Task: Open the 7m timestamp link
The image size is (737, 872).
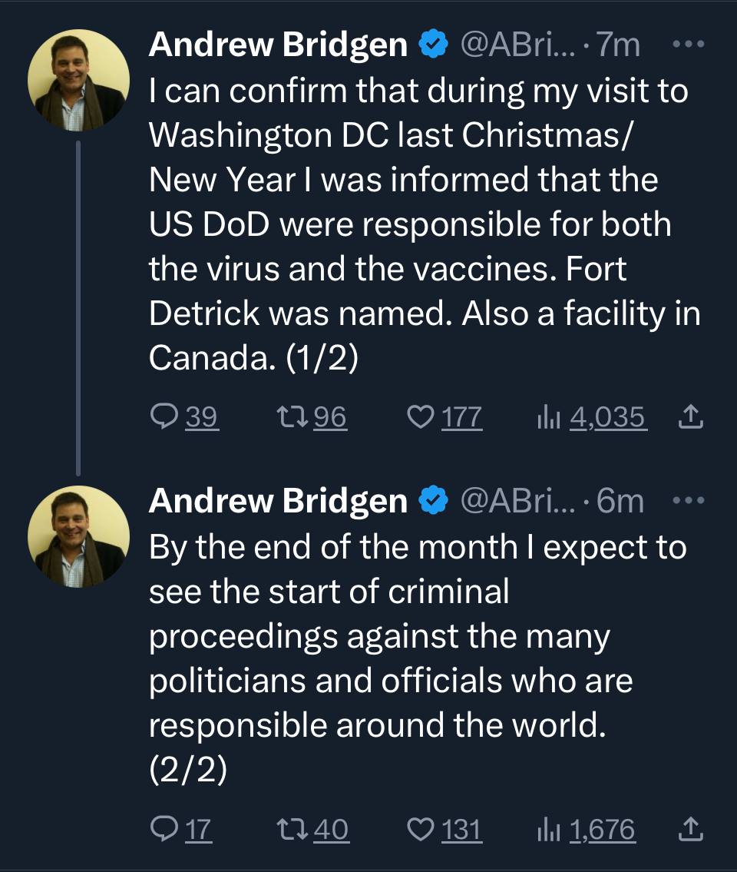Action: point(619,45)
